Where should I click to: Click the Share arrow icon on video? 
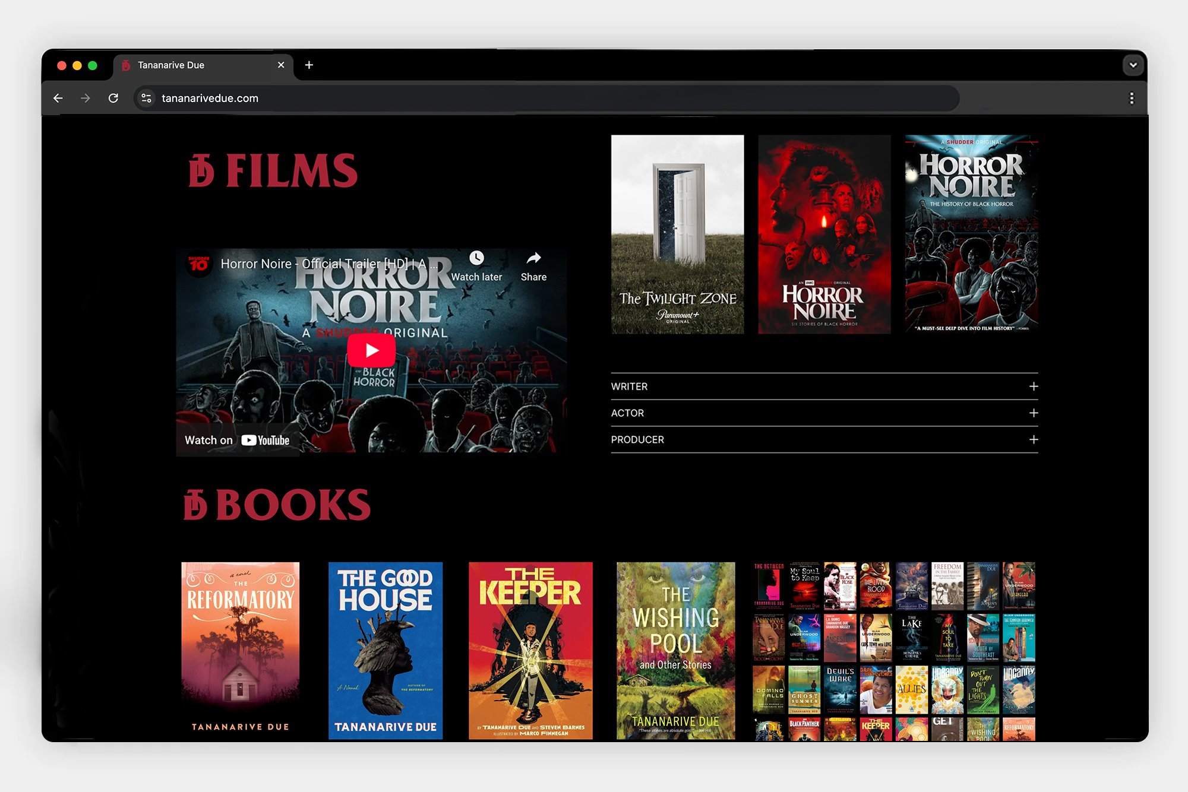(x=533, y=258)
